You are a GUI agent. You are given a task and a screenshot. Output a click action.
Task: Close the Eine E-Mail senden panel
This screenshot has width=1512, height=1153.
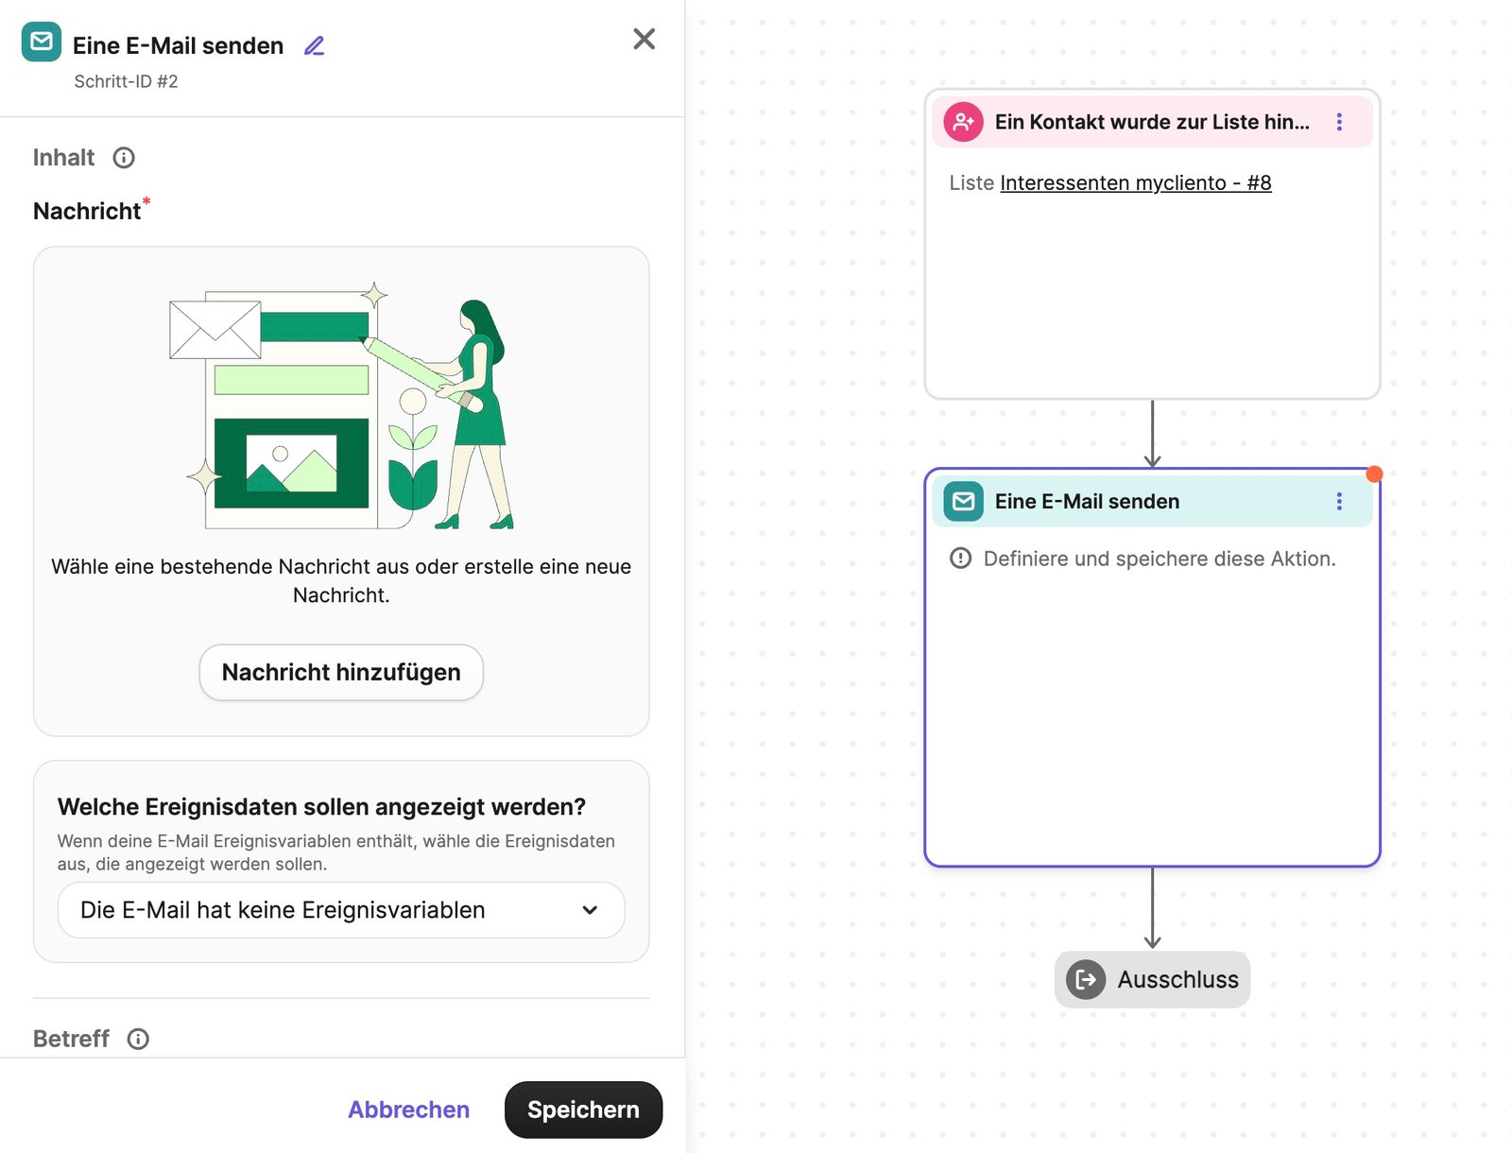click(x=644, y=39)
